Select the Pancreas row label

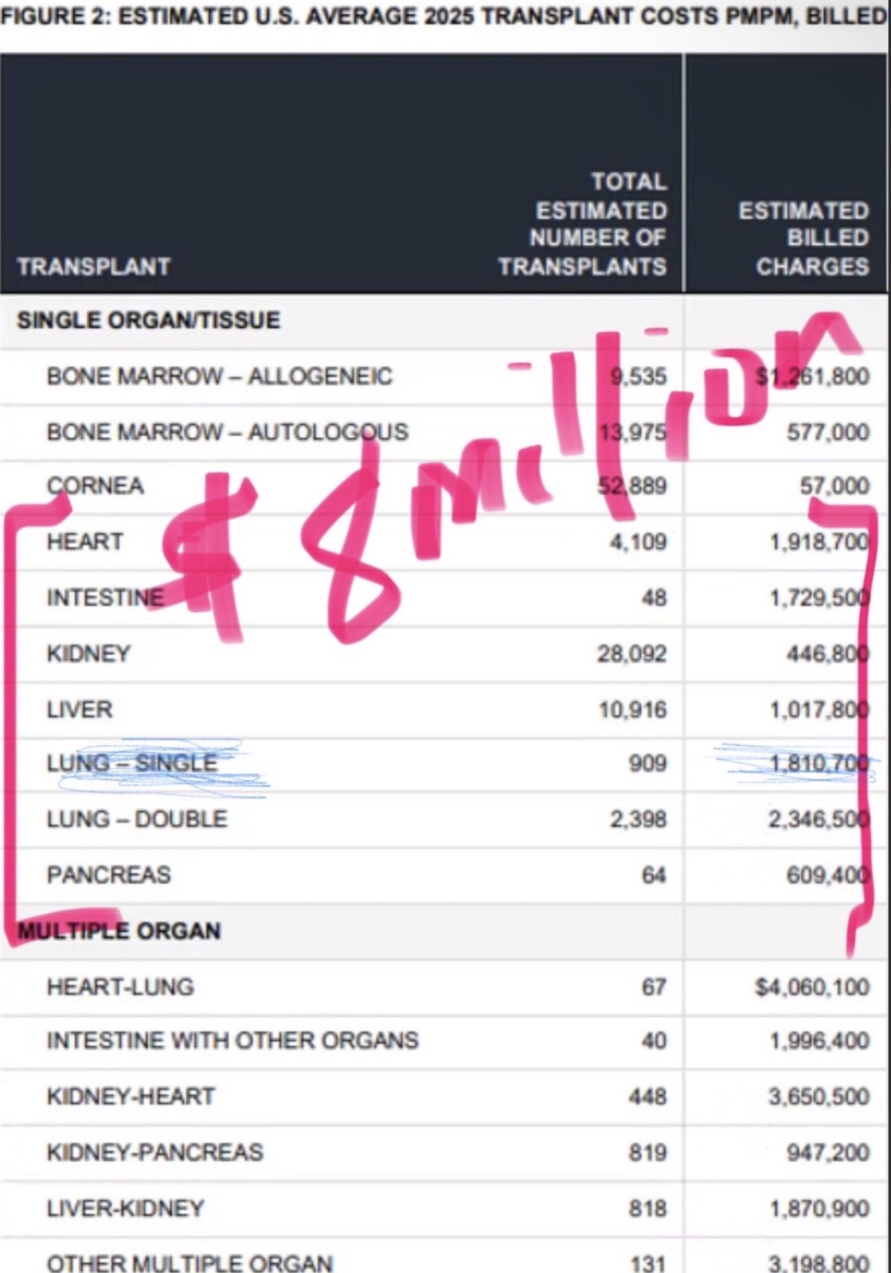[108, 875]
